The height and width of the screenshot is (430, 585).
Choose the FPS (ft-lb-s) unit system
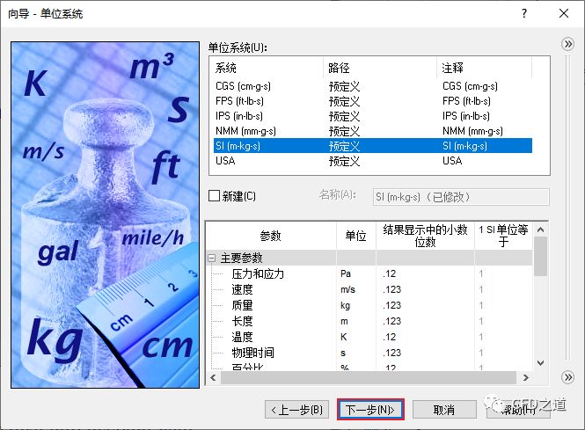coord(239,101)
